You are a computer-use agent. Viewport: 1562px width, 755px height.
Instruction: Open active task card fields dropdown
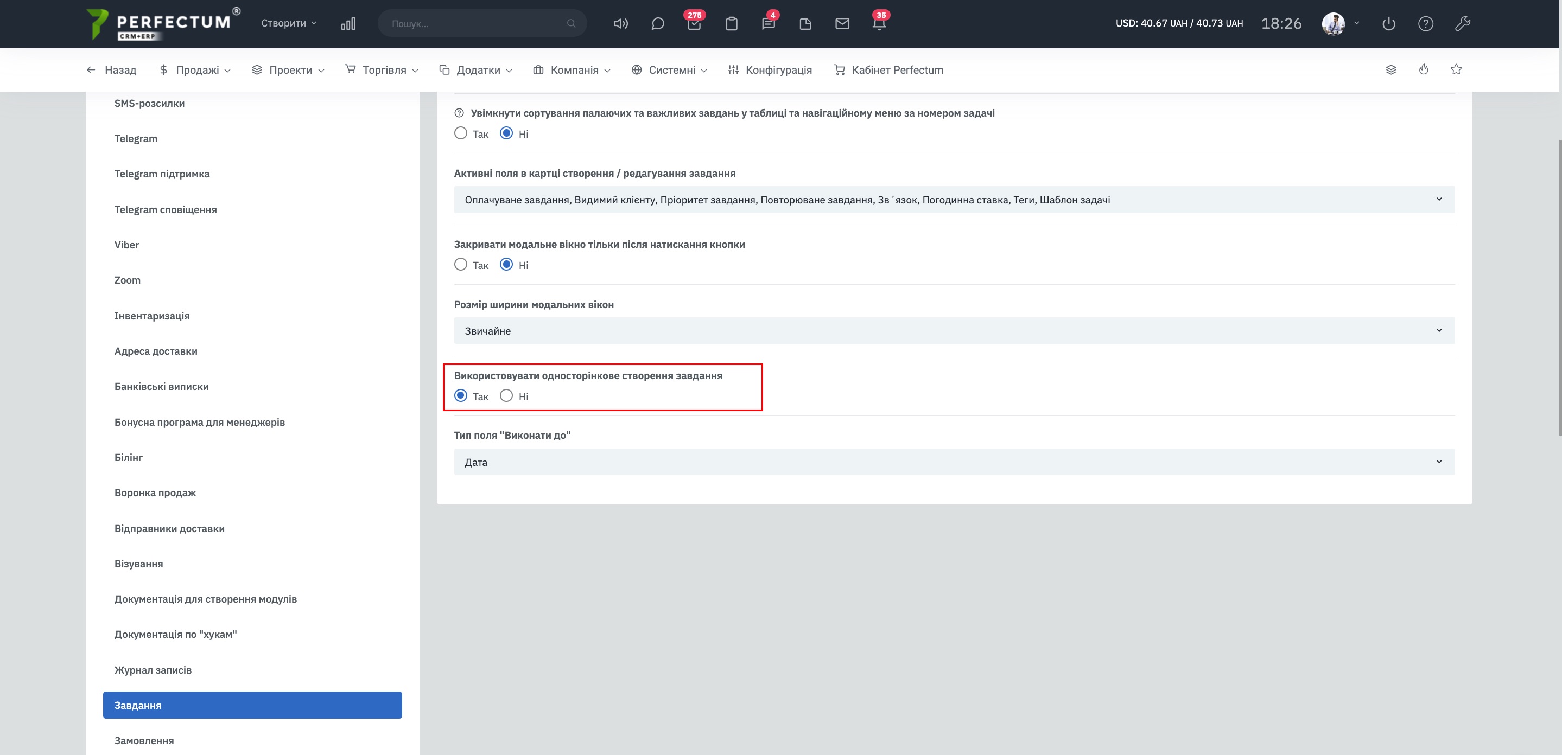click(953, 200)
